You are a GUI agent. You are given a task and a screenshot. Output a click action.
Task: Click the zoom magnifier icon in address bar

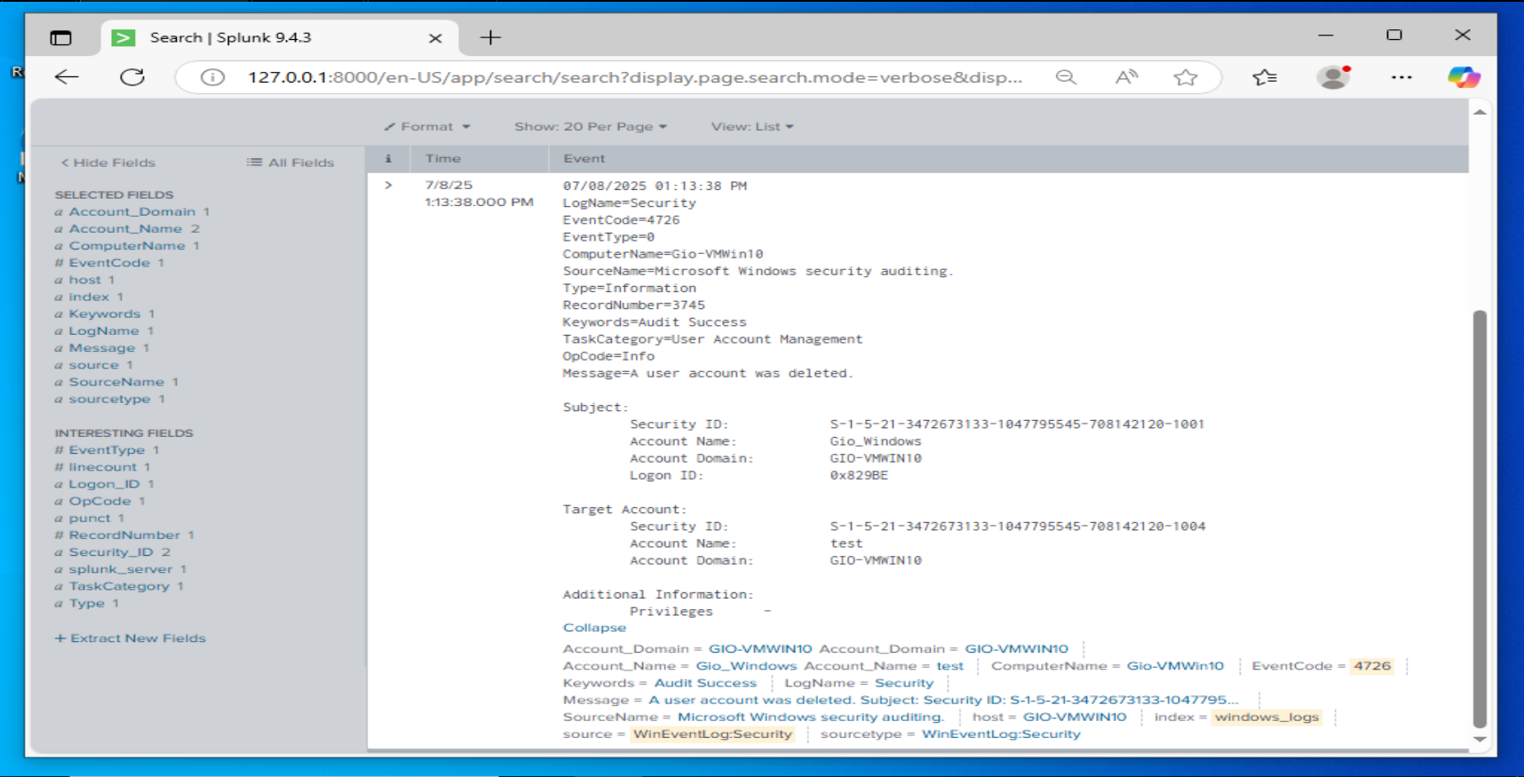[1066, 77]
